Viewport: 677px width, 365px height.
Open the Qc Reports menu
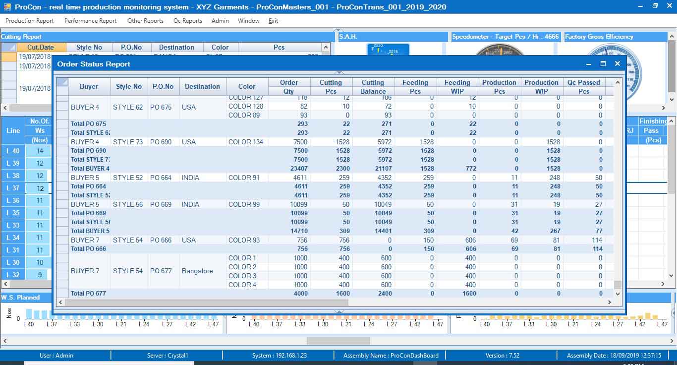(x=187, y=21)
